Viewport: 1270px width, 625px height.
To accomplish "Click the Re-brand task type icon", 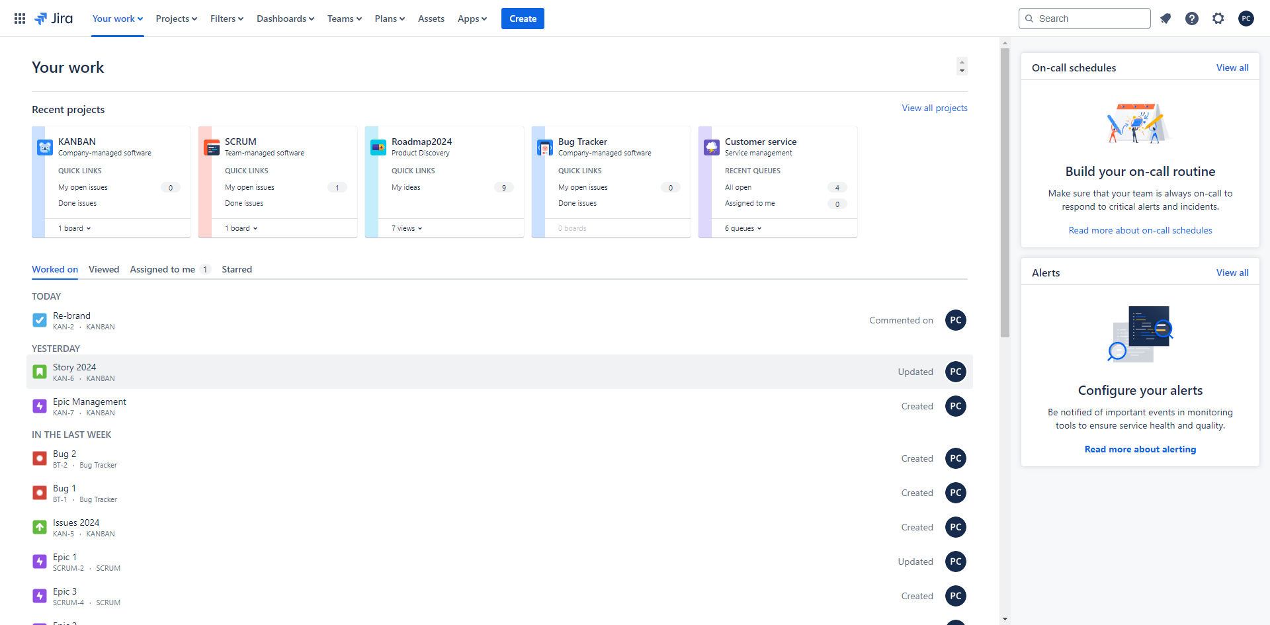I will click(x=40, y=321).
